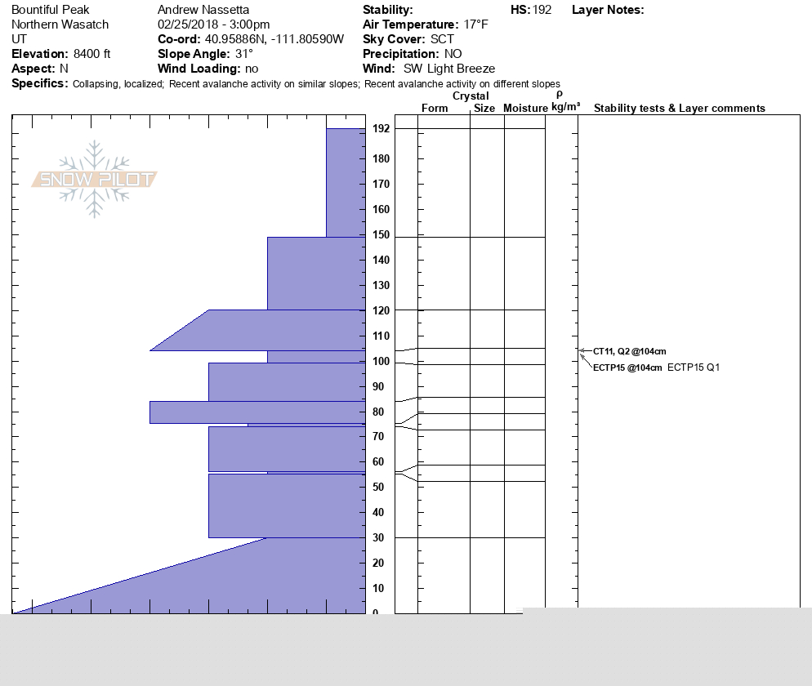Select the CT11, Q2 @104cm test result
Image resolution: width=812 pixels, height=686 pixels.
[x=629, y=351]
